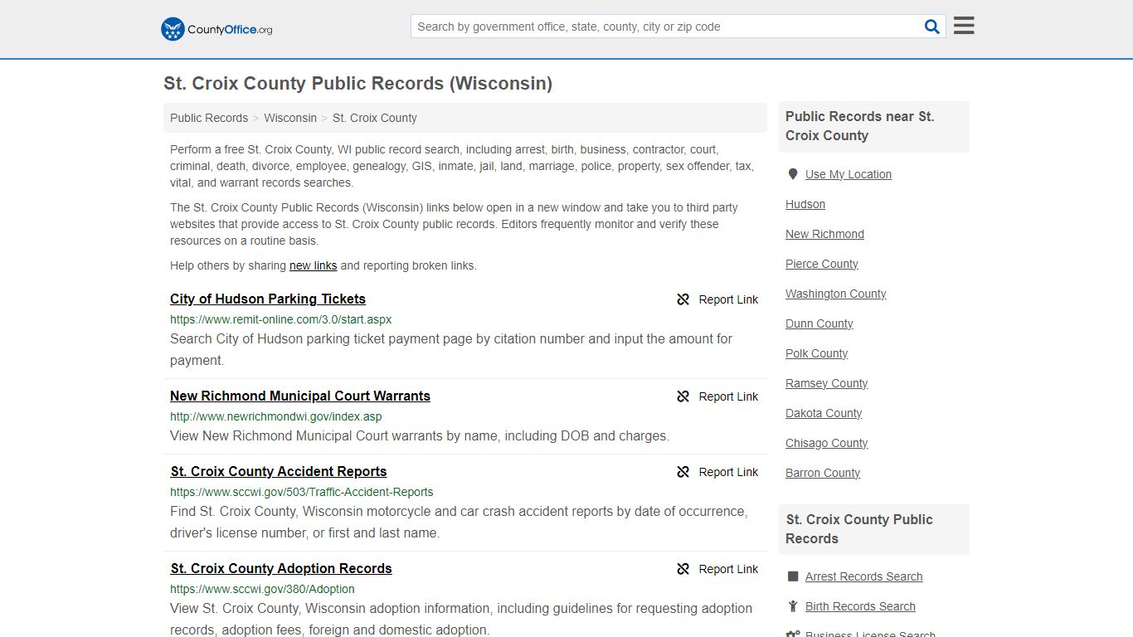Screen dimensions: 1133x637
Task: Click broken-link icon for St. Croix County Adoption Records
Action: pos(683,569)
